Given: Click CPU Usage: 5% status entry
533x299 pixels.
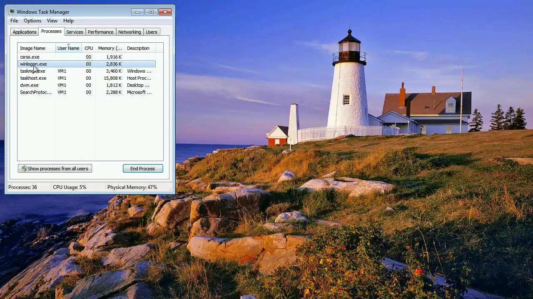Looking at the screenshot, I should pos(70,187).
